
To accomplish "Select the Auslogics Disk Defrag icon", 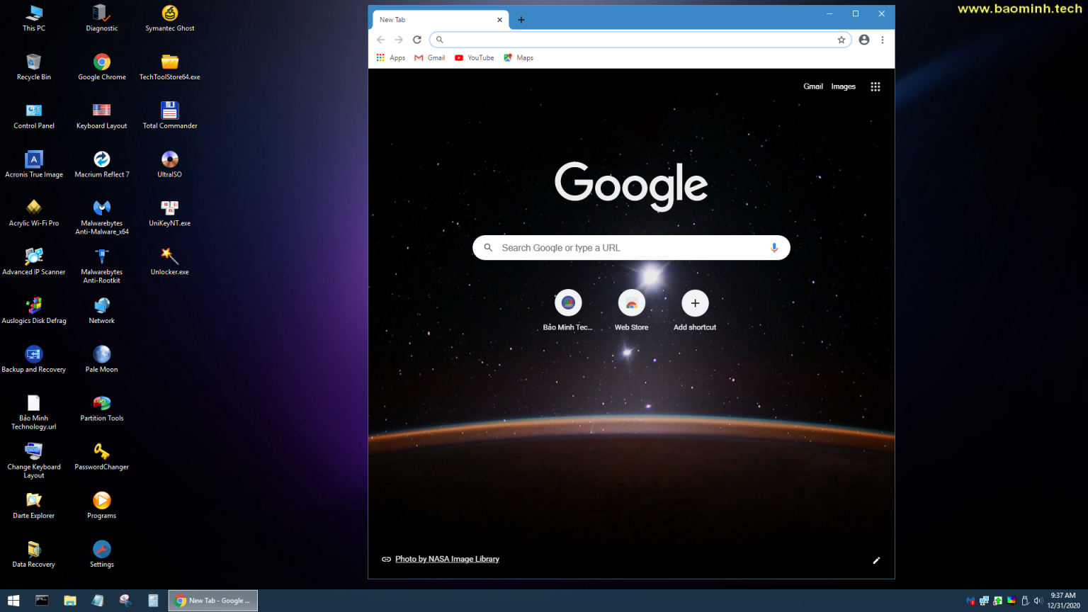I will [x=33, y=312].
